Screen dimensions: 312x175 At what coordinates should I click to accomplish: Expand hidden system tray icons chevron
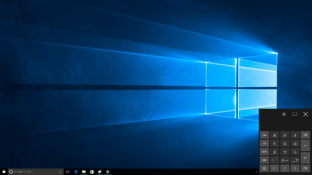(256, 172)
